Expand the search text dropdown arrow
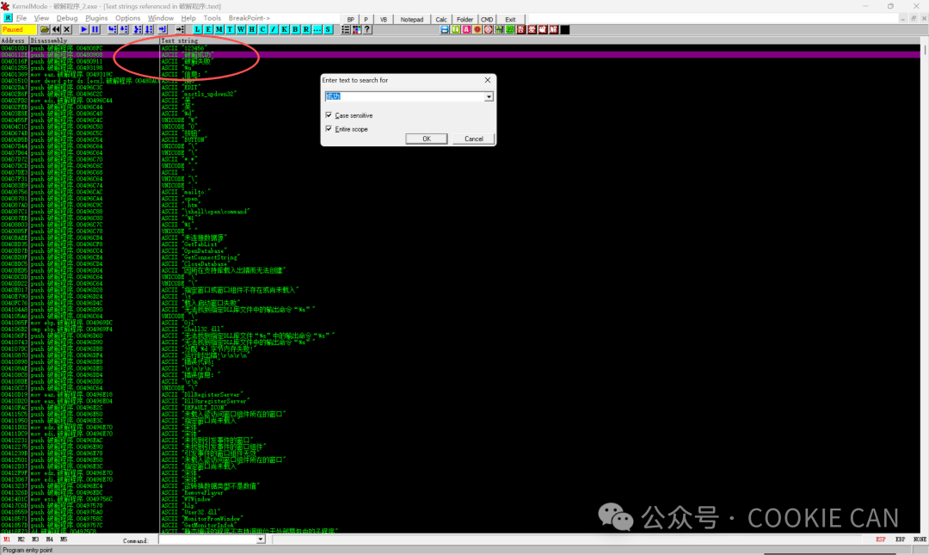Screen dimensions: 929x555 click(489, 97)
